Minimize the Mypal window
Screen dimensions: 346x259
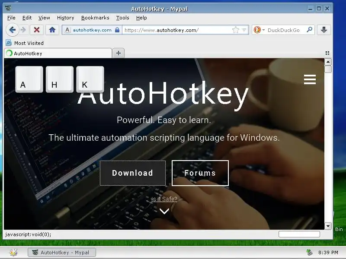click(310, 9)
